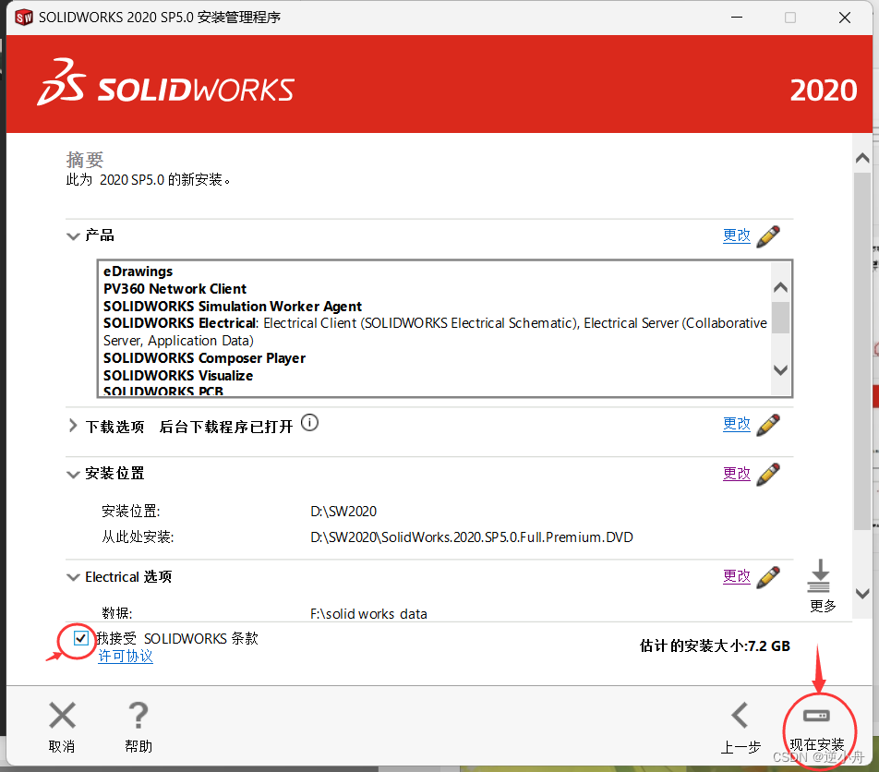Image resolution: width=879 pixels, height=772 pixels.
Task: Open the 许可协议 license link
Action: point(126,656)
